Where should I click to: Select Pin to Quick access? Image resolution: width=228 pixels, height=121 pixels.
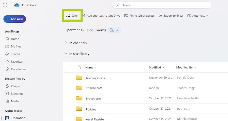click(x=139, y=16)
